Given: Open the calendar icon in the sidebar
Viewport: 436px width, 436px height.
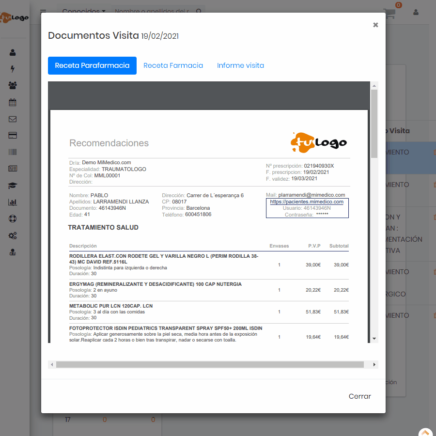Looking at the screenshot, I should pyautogui.click(x=13, y=102).
